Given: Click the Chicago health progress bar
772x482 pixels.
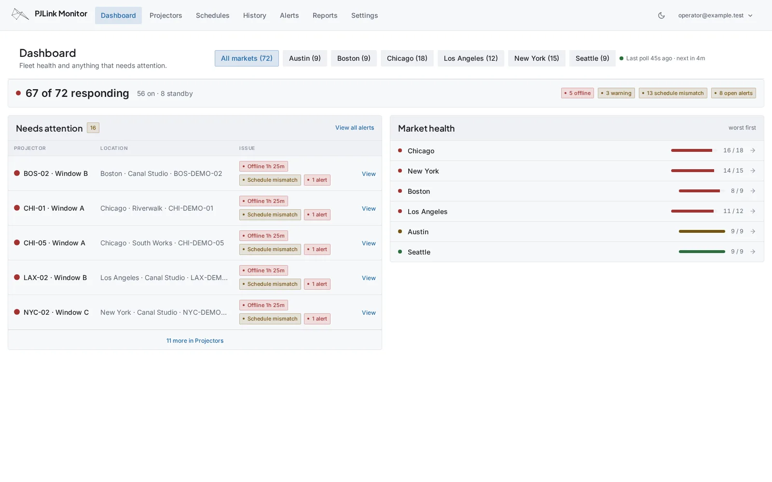Looking at the screenshot, I should tap(694, 150).
